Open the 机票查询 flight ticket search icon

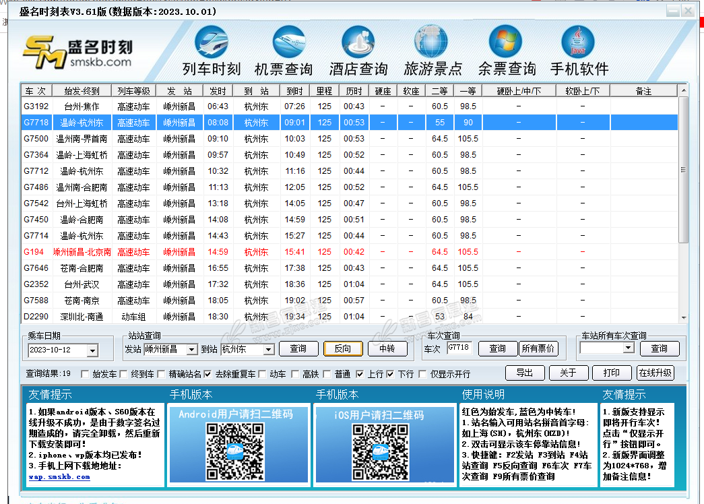284,42
